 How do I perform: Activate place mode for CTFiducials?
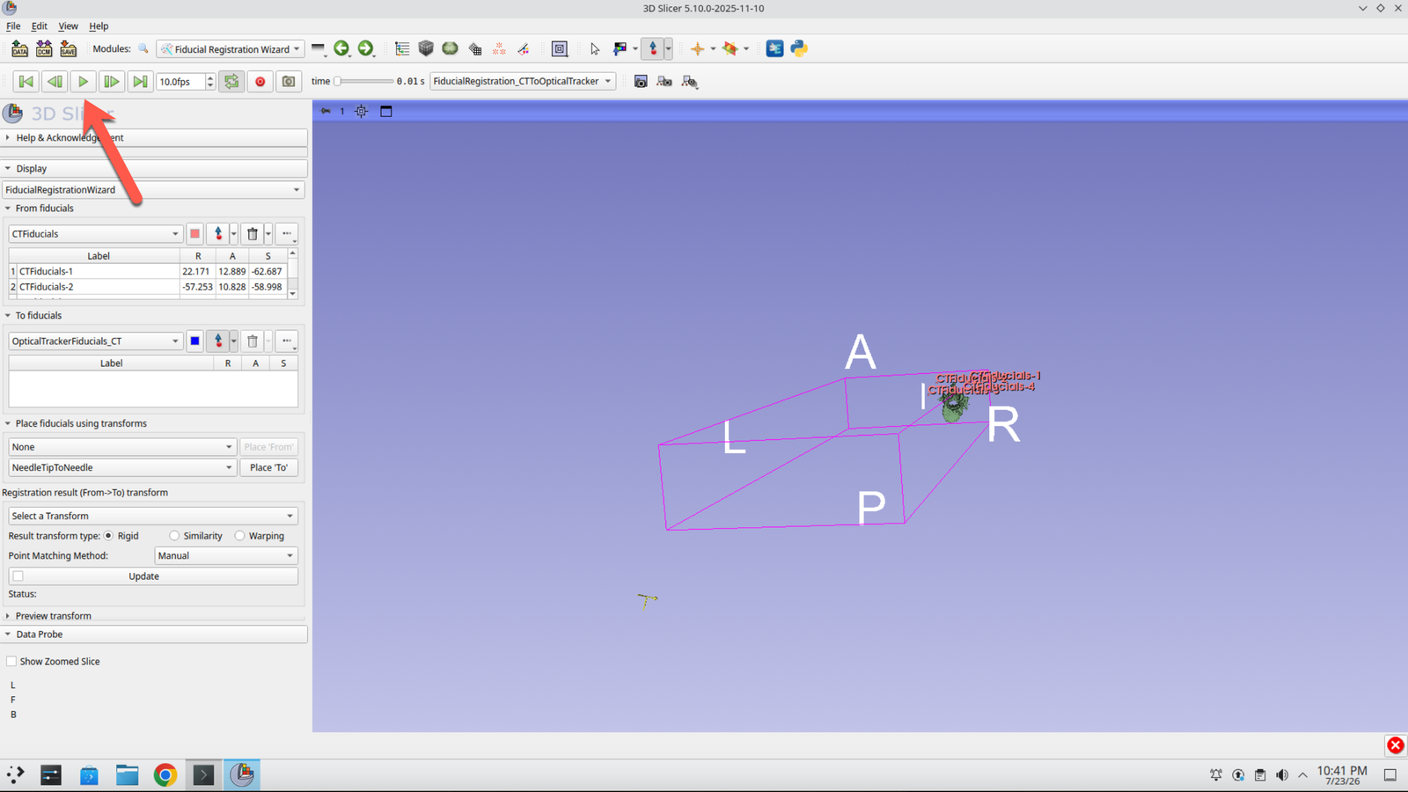(x=218, y=234)
